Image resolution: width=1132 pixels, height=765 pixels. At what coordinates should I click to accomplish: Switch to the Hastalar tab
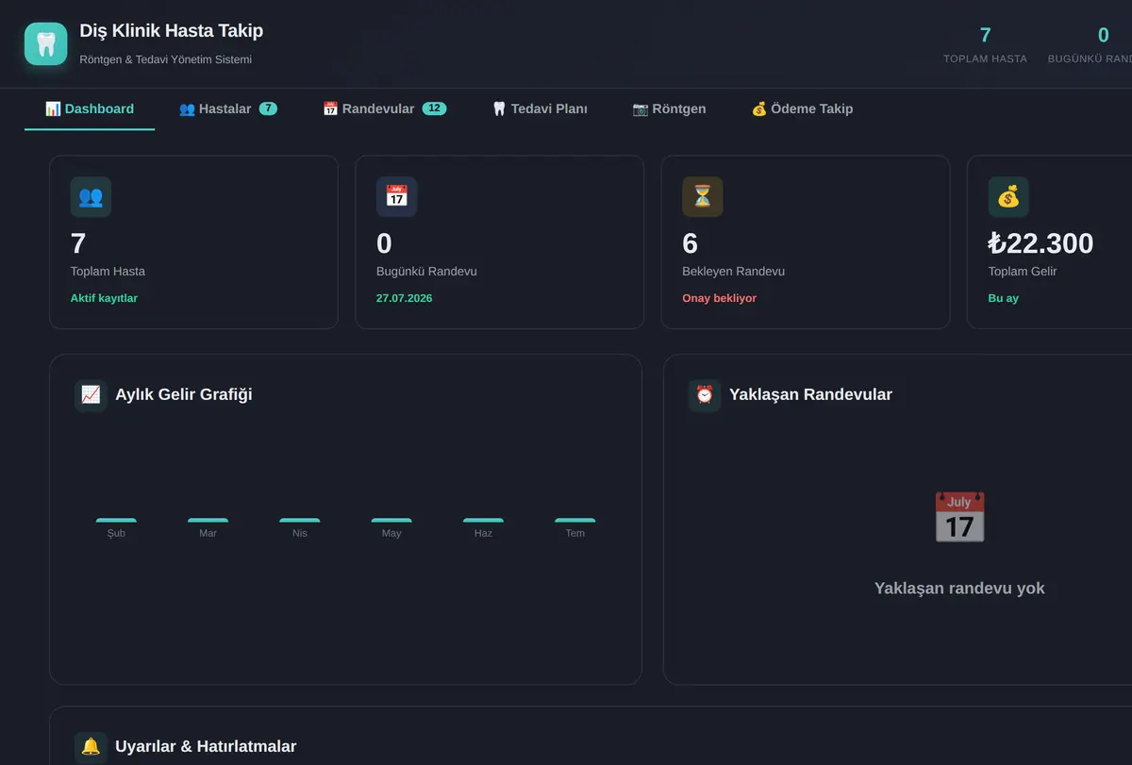click(x=228, y=108)
